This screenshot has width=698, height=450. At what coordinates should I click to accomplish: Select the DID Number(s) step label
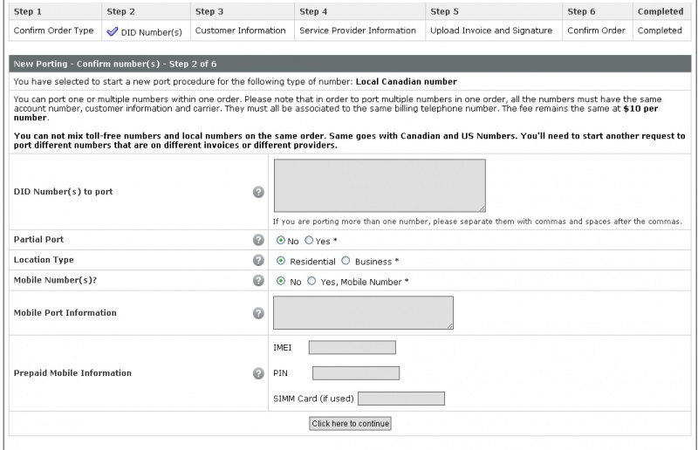pyautogui.click(x=151, y=32)
